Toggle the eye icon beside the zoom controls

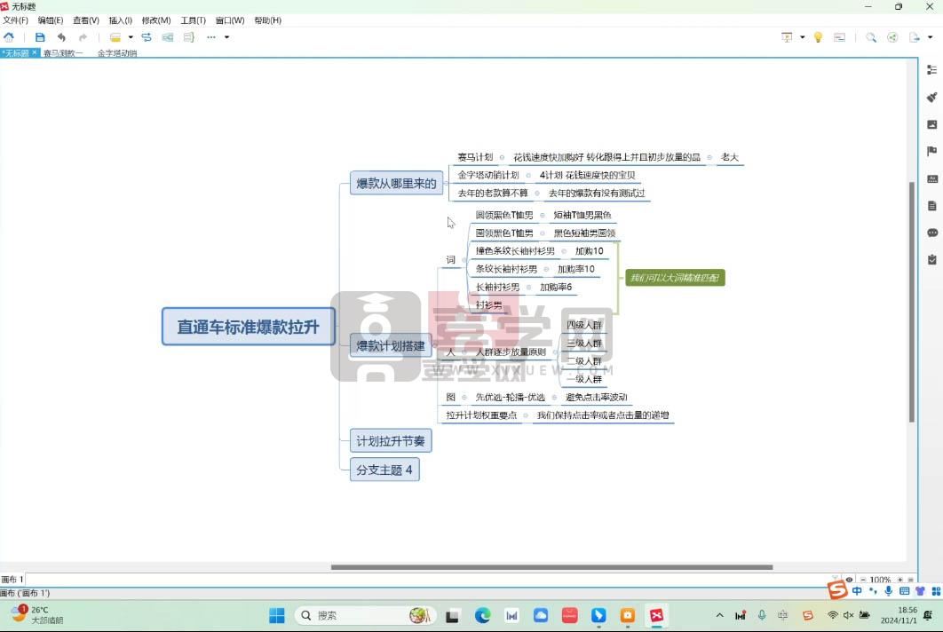coord(849,580)
